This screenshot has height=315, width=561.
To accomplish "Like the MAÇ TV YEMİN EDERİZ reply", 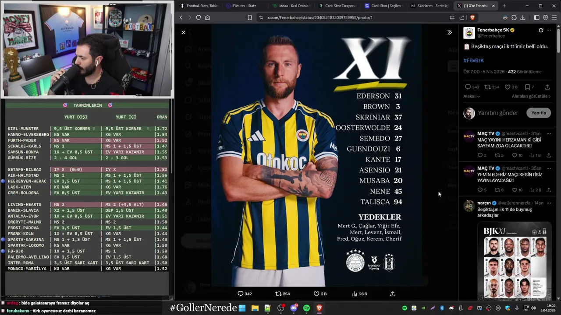I will pyautogui.click(x=515, y=190).
